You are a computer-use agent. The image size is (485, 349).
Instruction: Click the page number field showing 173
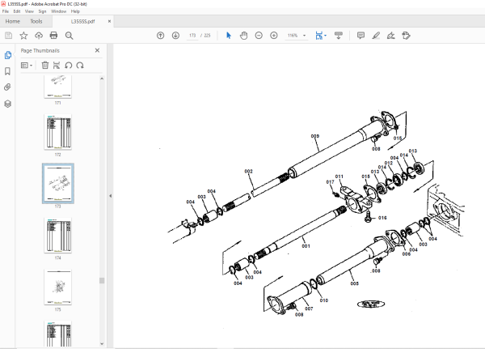coord(192,36)
